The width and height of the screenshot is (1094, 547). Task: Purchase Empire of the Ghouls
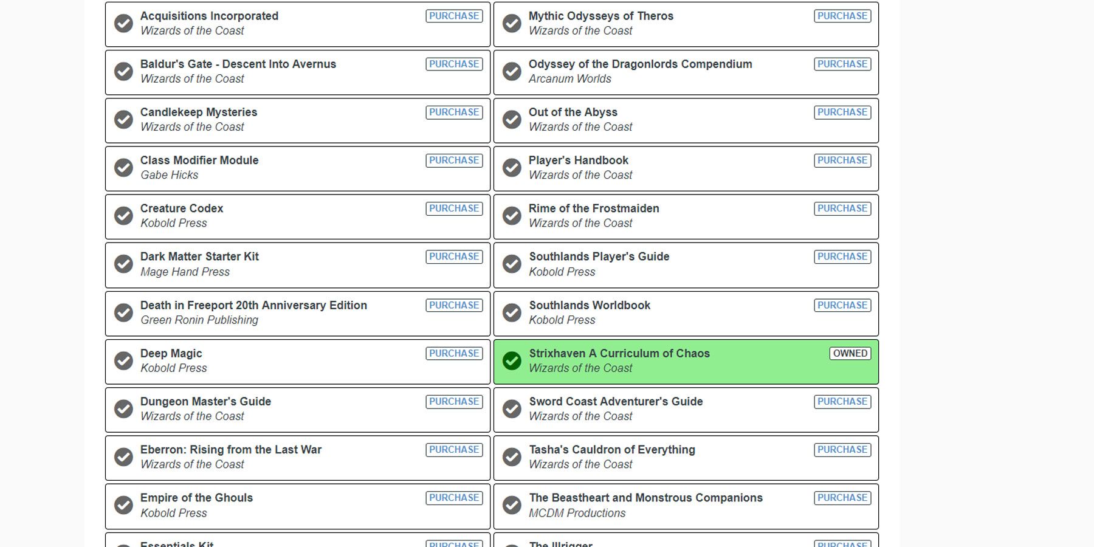click(454, 497)
